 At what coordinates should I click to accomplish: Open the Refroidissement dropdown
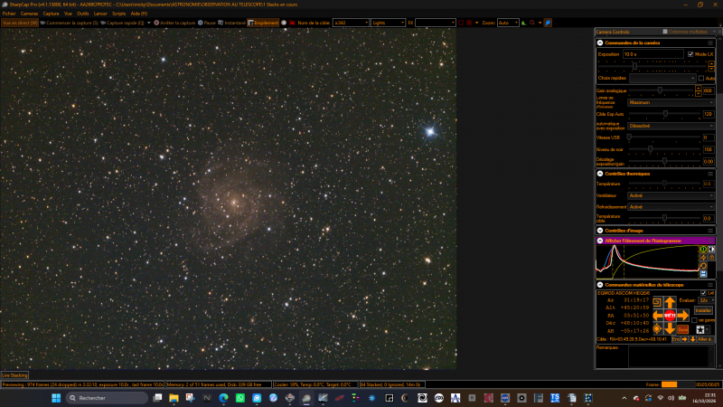[671, 207]
